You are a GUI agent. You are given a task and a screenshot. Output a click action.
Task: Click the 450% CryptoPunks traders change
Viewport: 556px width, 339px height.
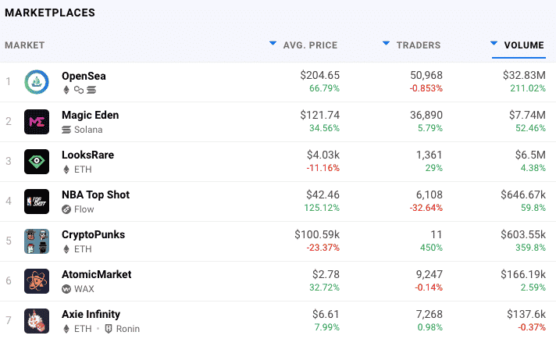tap(431, 248)
